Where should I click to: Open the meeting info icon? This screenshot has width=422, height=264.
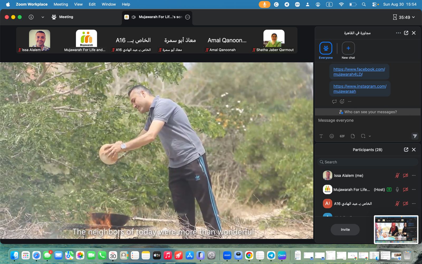point(31,17)
